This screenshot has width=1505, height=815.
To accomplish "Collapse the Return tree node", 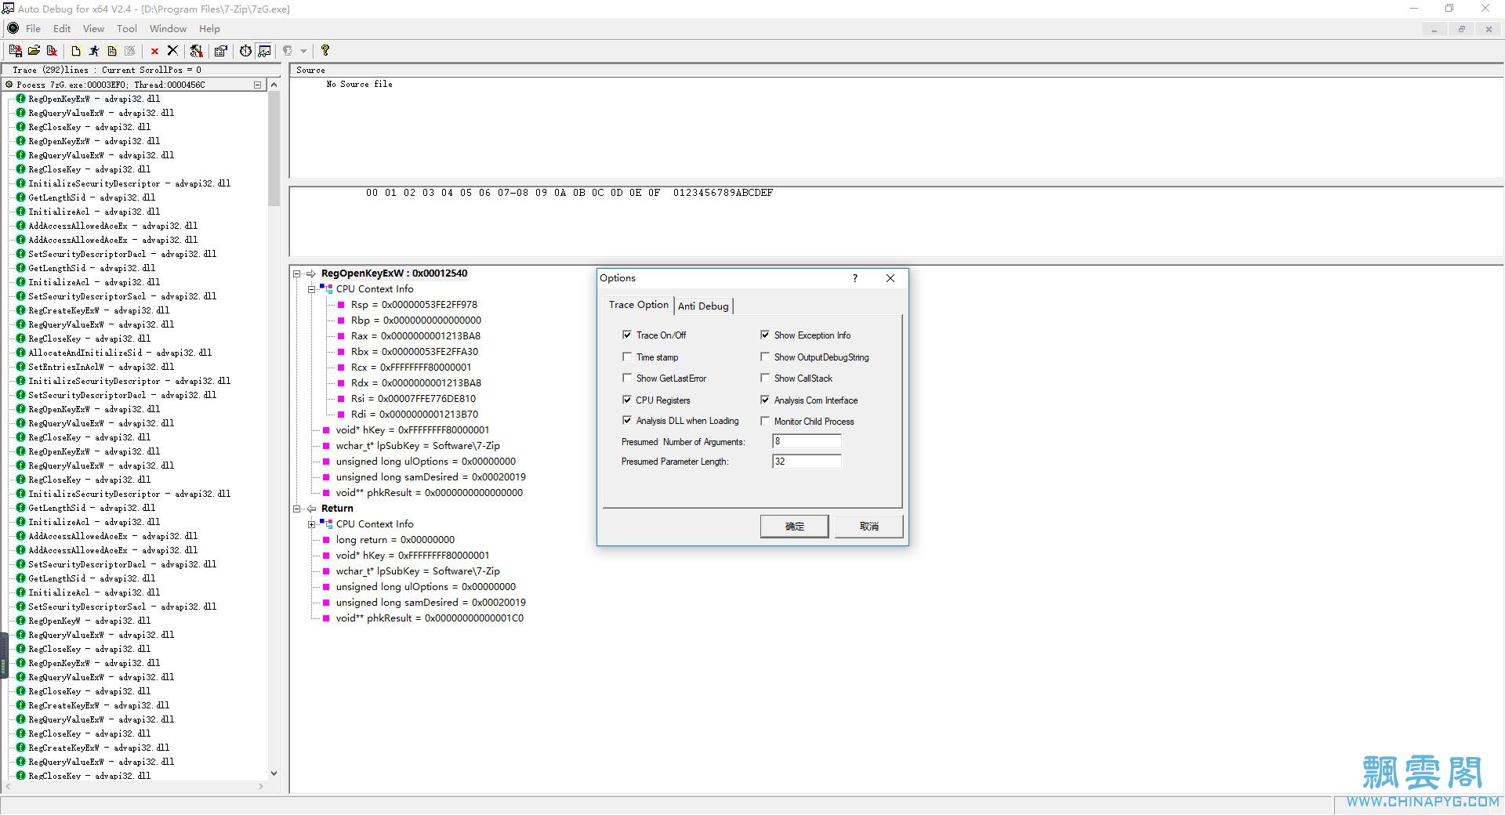I will (x=297, y=509).
